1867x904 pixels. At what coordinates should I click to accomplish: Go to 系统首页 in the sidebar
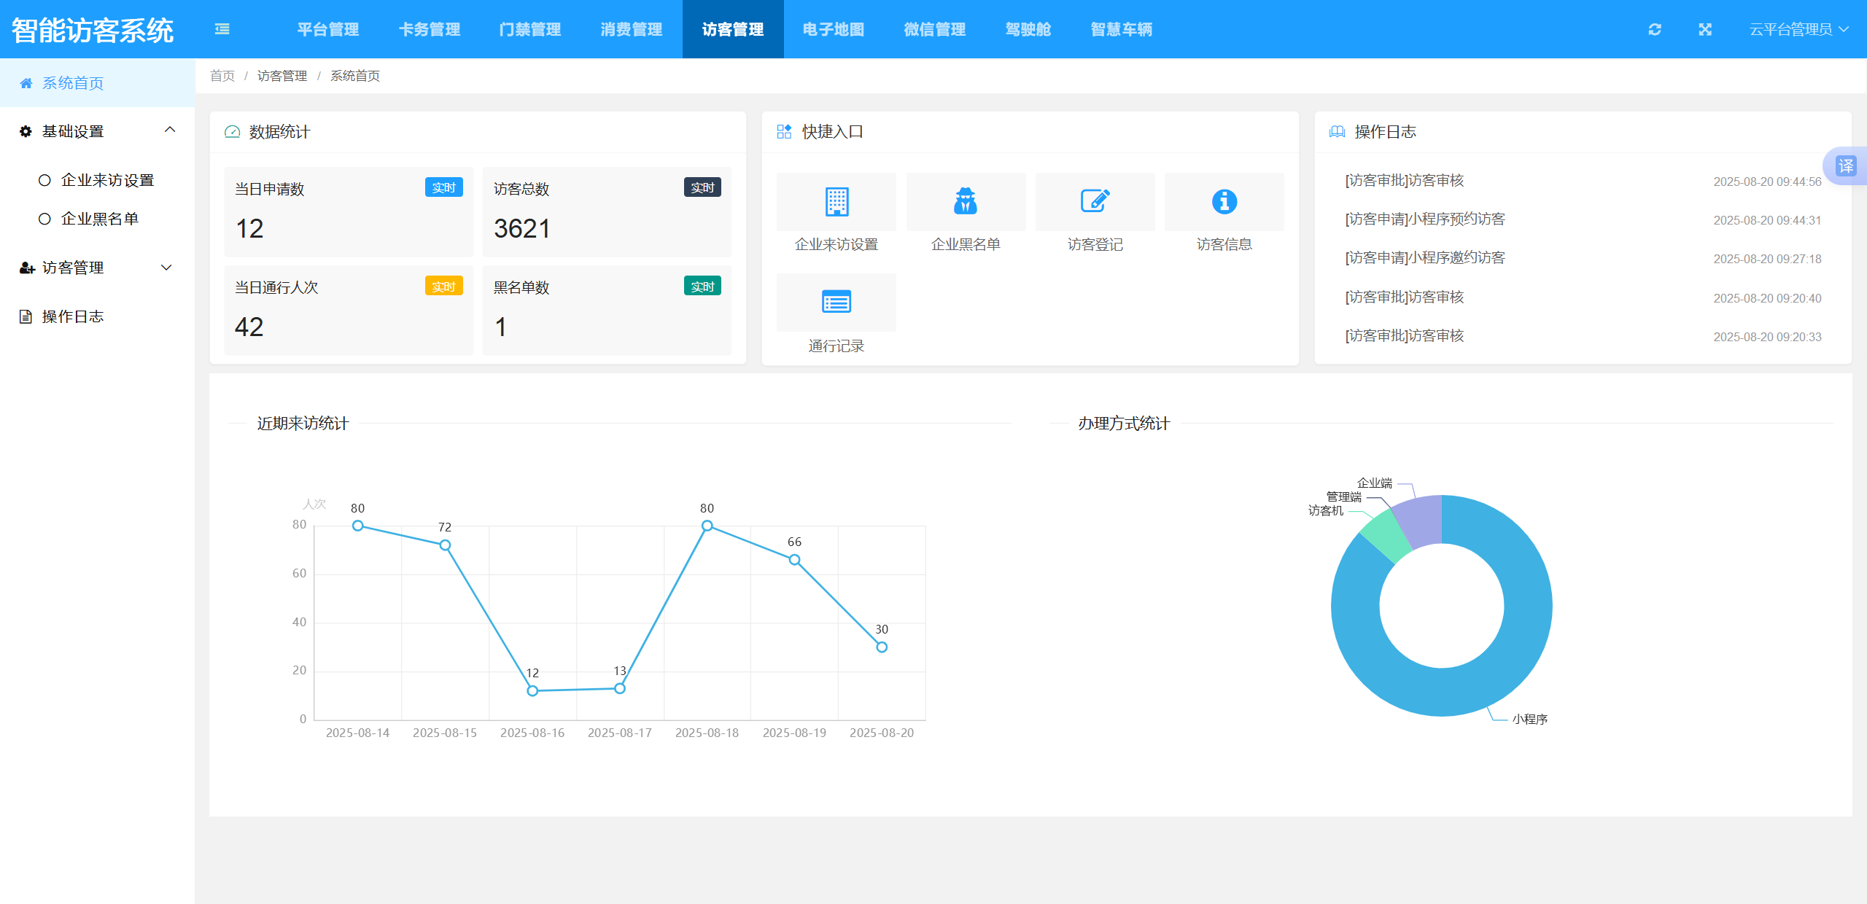coord(98,83)
